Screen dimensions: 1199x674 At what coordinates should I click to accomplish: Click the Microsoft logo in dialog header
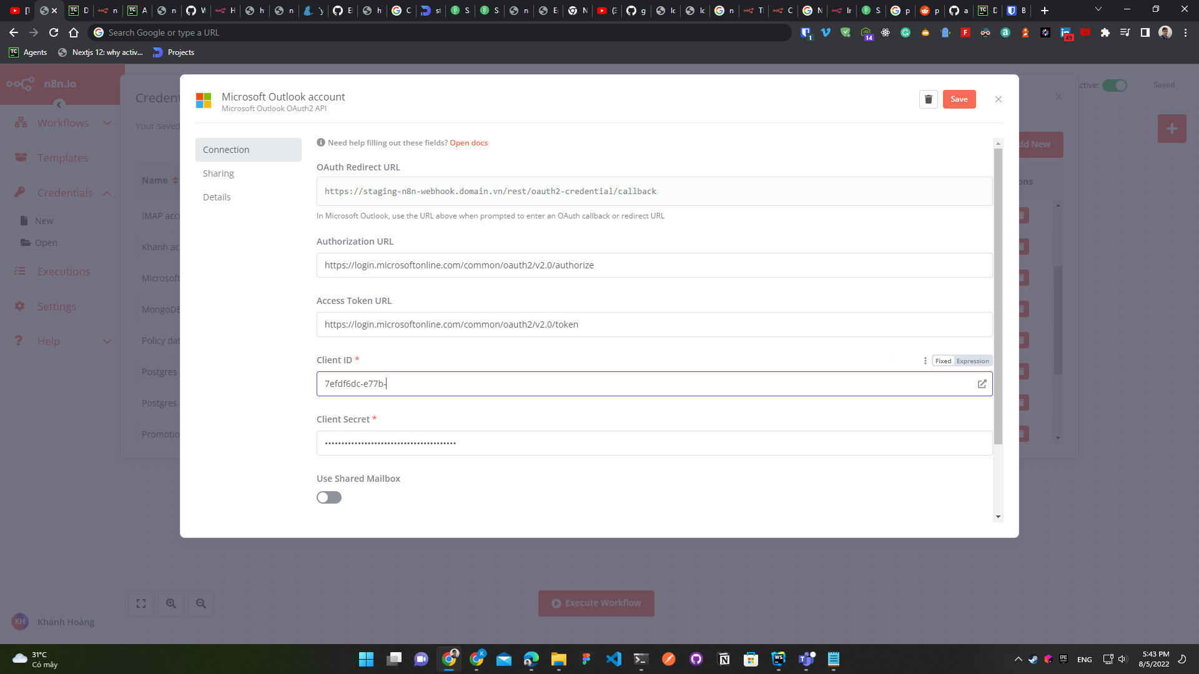click(204, 100)
